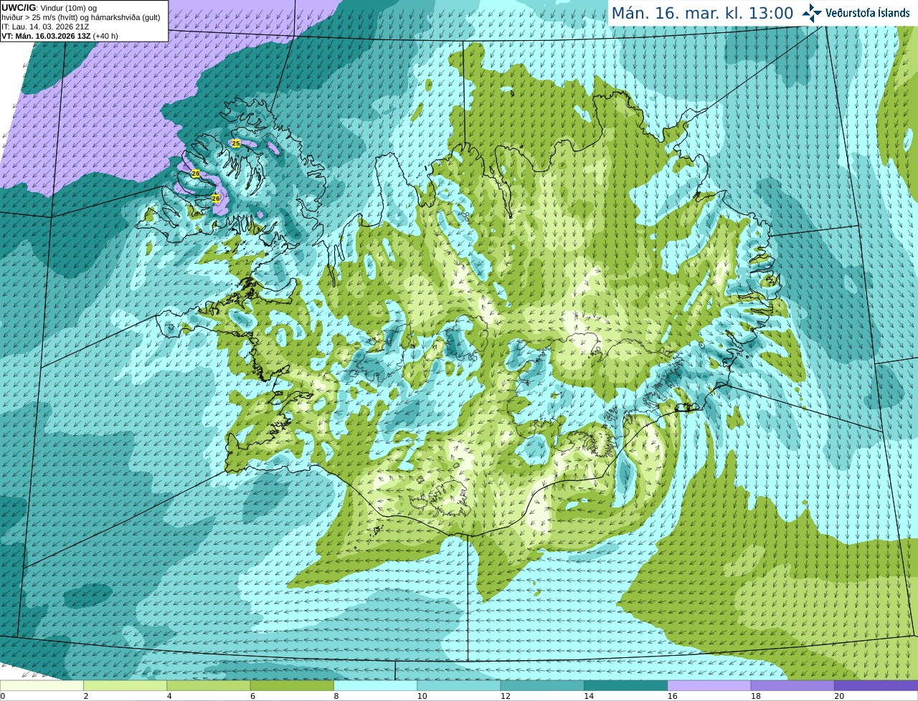Screen dimensions: 918x701
Task: Click the Veðurstofa Íslands snowflake logo icon
Action: [812, 13]
